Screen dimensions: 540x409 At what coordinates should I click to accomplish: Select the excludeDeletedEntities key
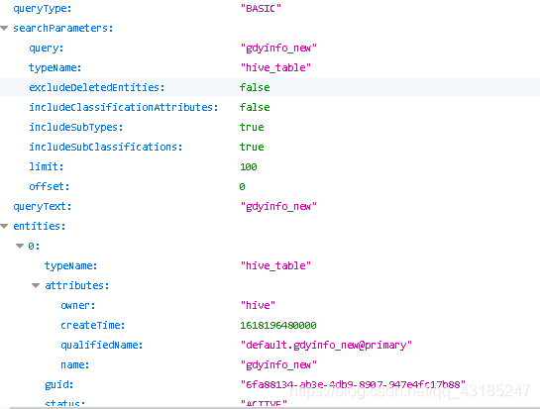point(97,87)
